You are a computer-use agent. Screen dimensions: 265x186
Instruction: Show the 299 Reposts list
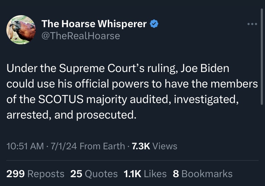click(35, 174)
